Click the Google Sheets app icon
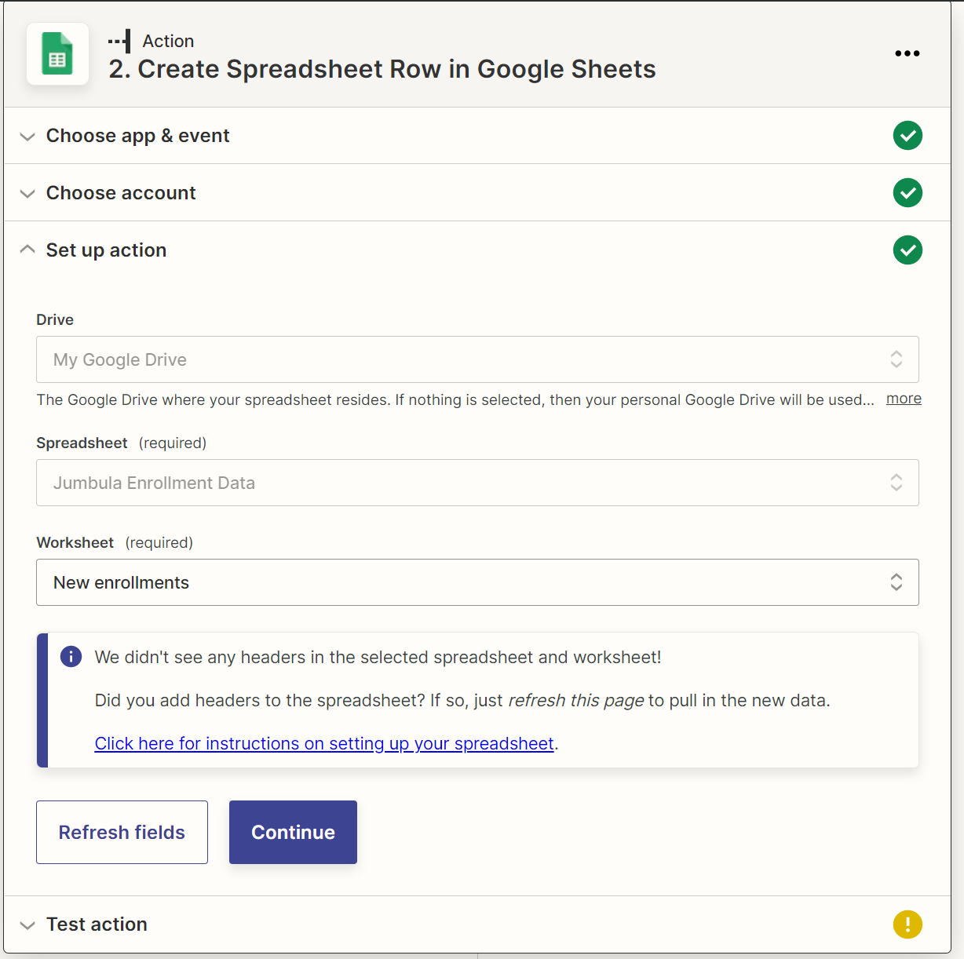This screenshot has height=959, width=964. click(57, 54)
